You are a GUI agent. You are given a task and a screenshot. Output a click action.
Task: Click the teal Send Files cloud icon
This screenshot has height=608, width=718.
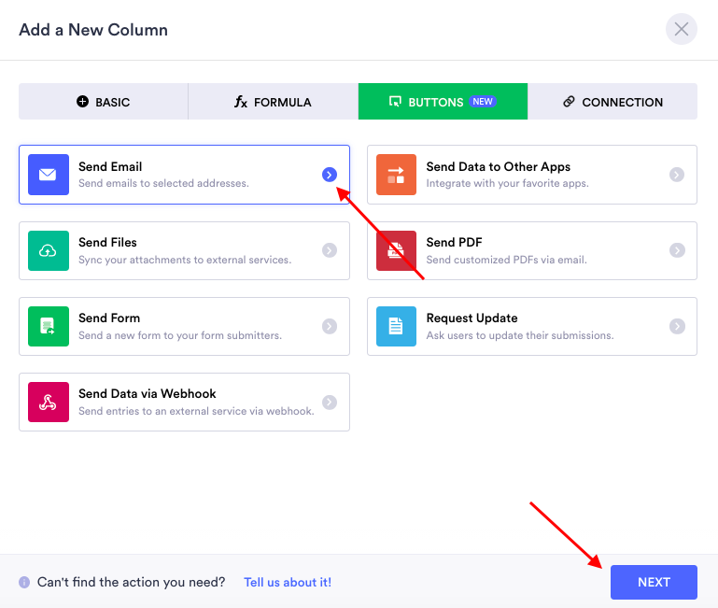coord(49,250)
